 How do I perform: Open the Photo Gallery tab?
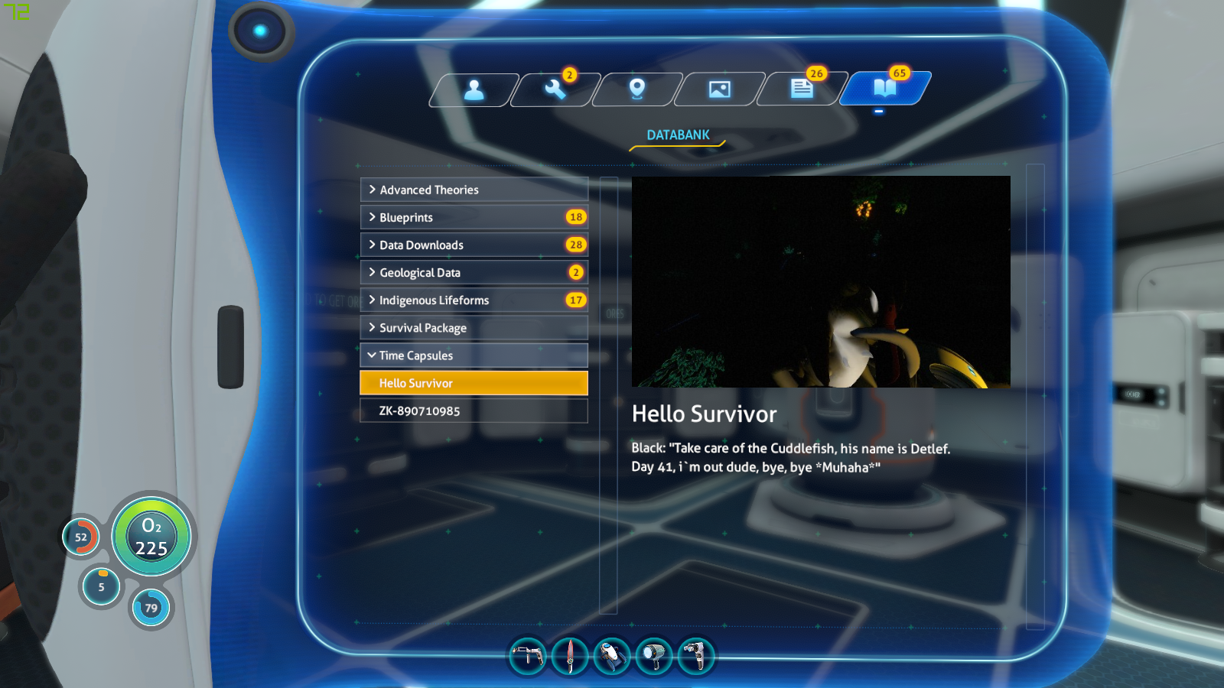[719, 90]
